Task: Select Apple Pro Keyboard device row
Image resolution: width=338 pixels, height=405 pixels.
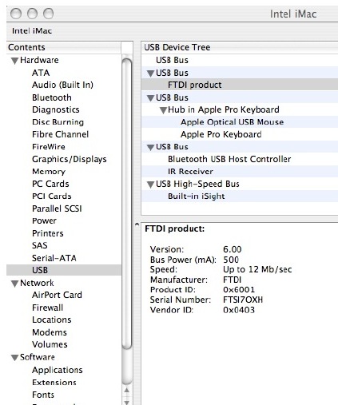Action: pyautogui.click(x=240, y=134)
